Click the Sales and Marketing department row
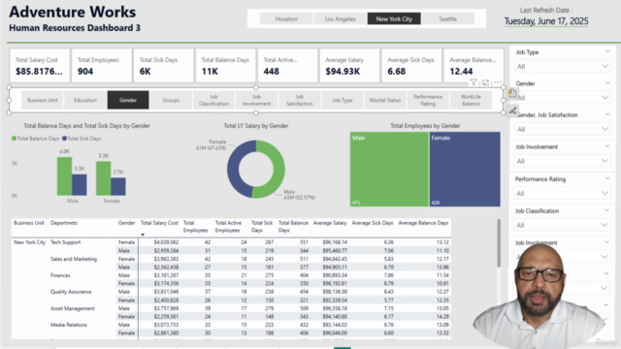Image resolution: width=621 pixels, height=349 pixels. pos(74,259)
